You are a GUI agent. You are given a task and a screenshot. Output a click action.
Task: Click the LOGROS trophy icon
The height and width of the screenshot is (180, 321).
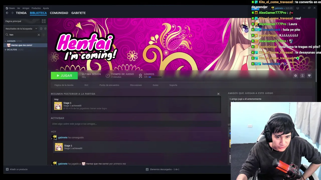pyautogui.click(x=140, y=75)
